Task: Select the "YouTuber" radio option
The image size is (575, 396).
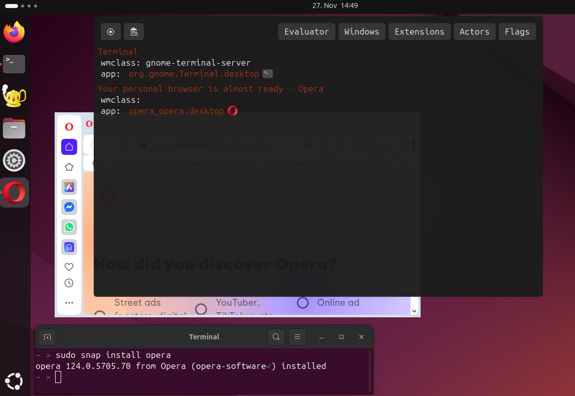Action: [x=201, y=309]
